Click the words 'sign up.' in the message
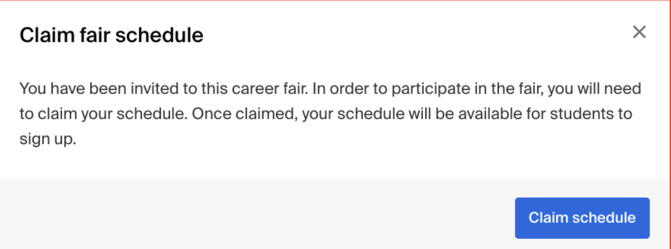Viewport: 671px width, 249px height. click(48, 140)
